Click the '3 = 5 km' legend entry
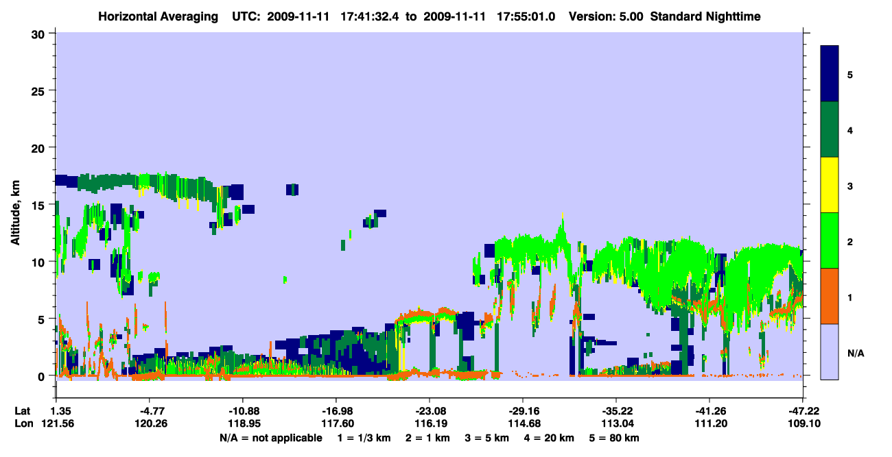Viewport: 892px width, 457px height. [486, 438]
